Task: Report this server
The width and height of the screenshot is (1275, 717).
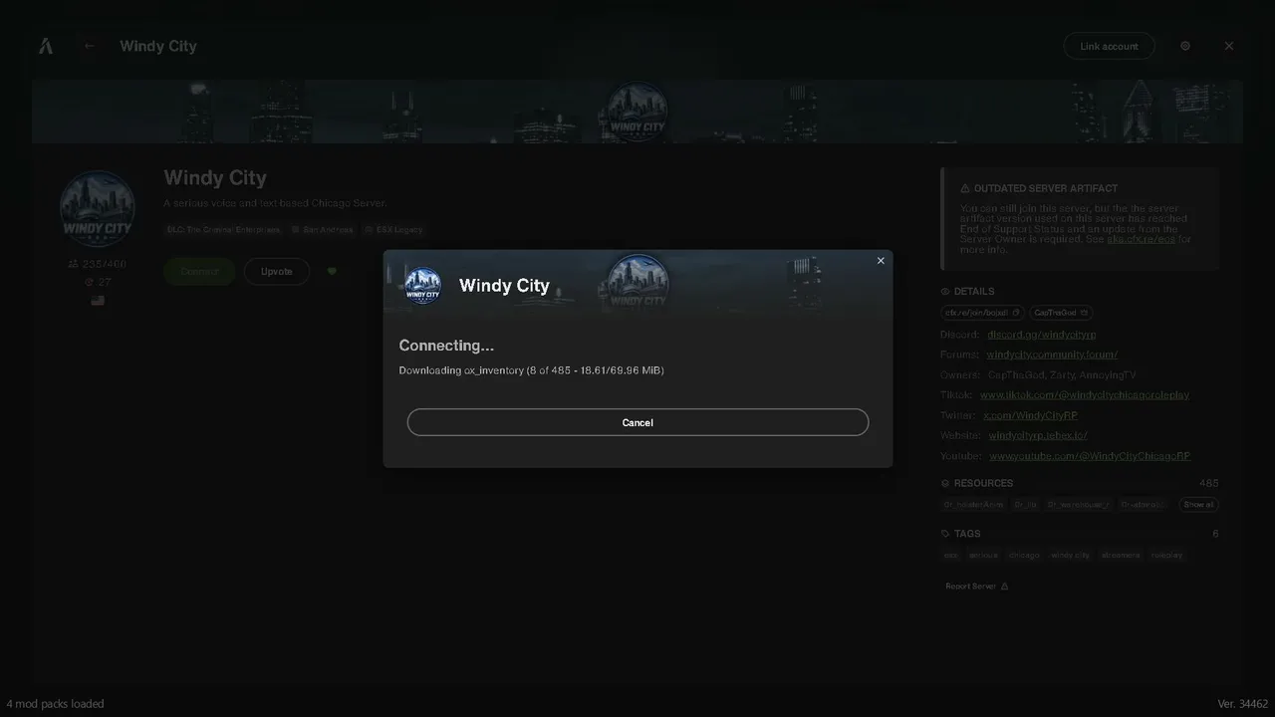Action: (976, 587)
